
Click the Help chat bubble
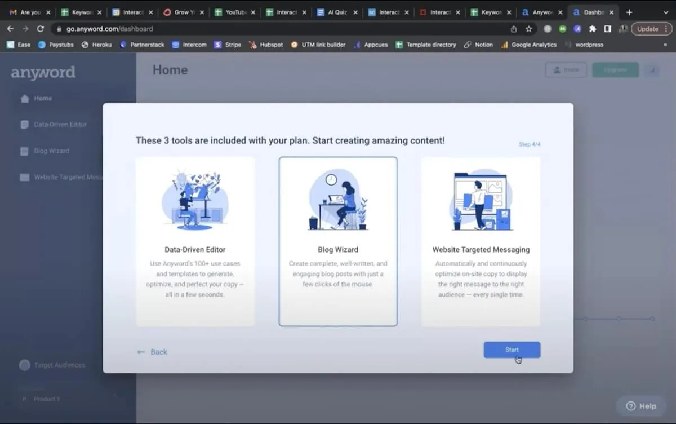641,406
